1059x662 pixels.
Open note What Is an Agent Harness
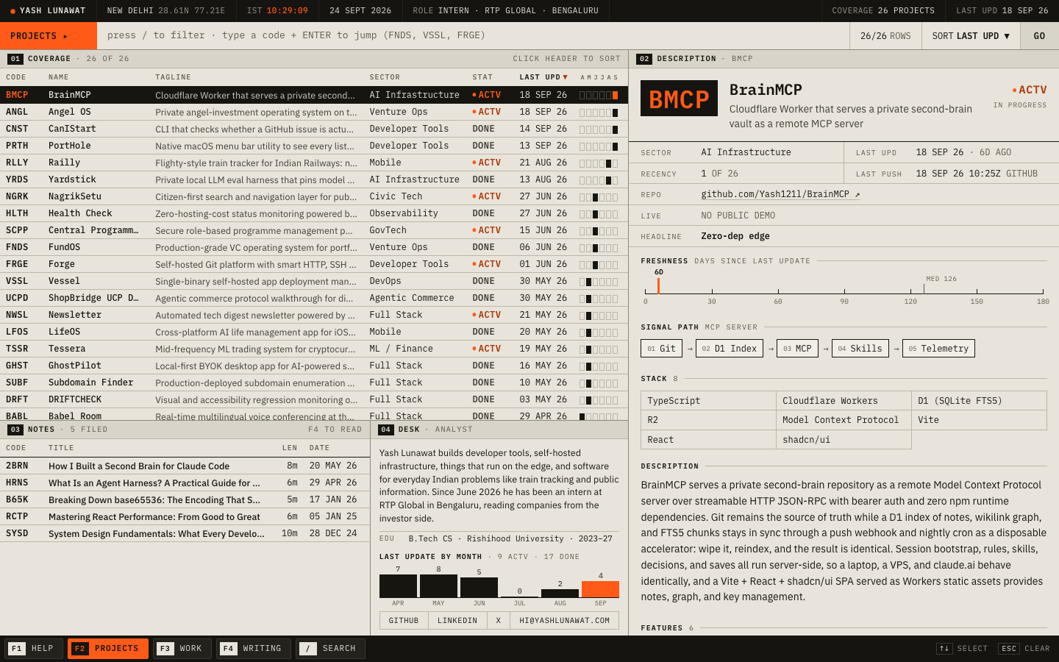pyautogui.click(x=185, y=483)
